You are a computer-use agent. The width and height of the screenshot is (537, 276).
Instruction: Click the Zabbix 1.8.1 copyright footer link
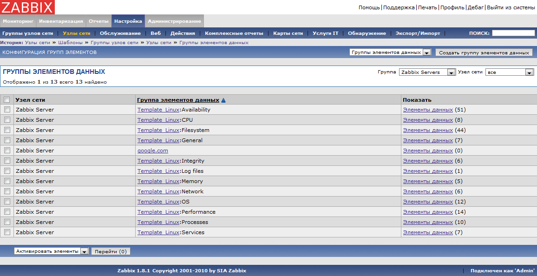tap(182, 270)
